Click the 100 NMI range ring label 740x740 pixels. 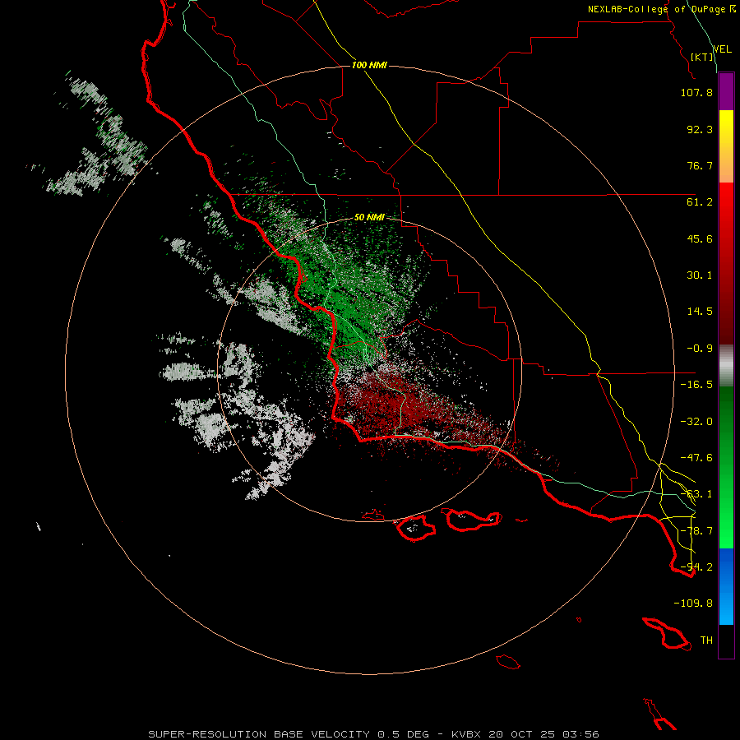(x=369, y=65)
